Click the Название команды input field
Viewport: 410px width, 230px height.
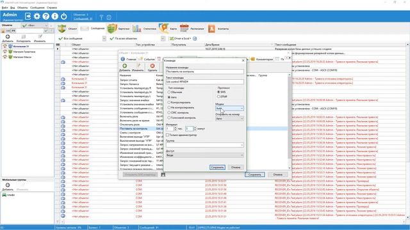coord(205,72)
